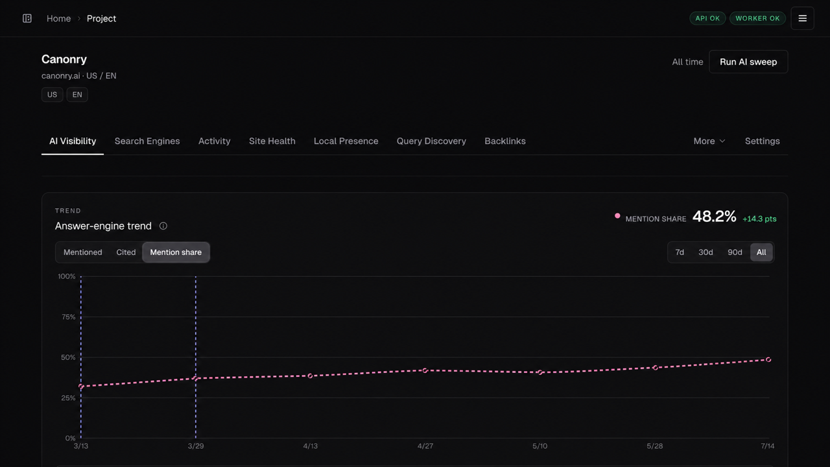
Task: Switch to Backlinks tab
Action: click(505, 141)
